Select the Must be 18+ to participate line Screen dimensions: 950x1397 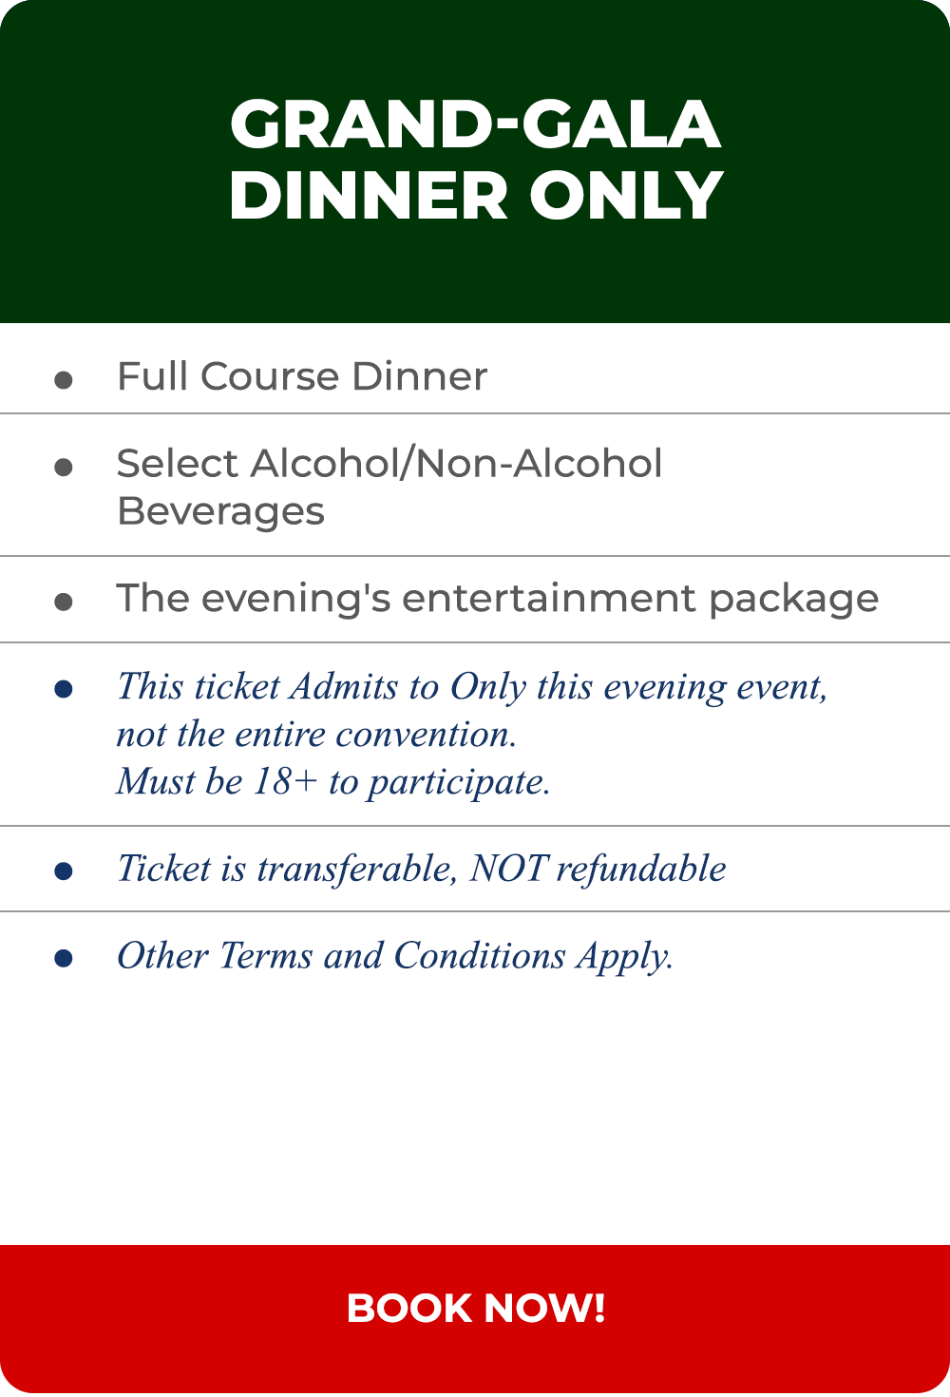tap(333, 782)
